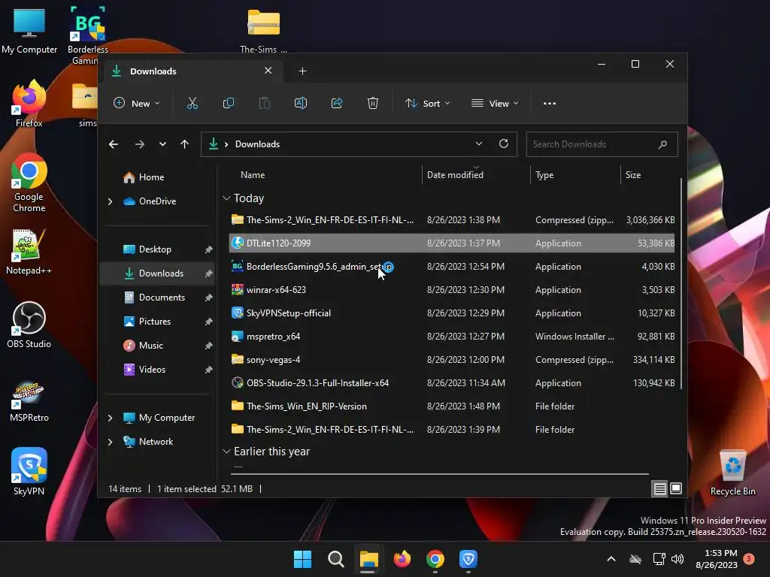
Task: Open the Sort dropdown menu
Action: coord(427,104)
